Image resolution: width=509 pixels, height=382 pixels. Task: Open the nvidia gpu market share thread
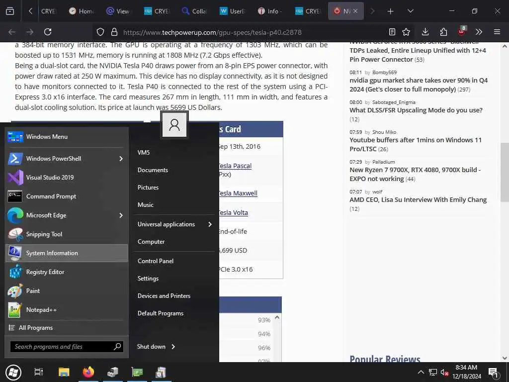419,85
